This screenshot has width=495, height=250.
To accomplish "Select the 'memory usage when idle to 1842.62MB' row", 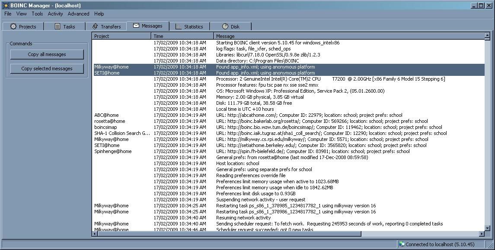I will [288, 187].
